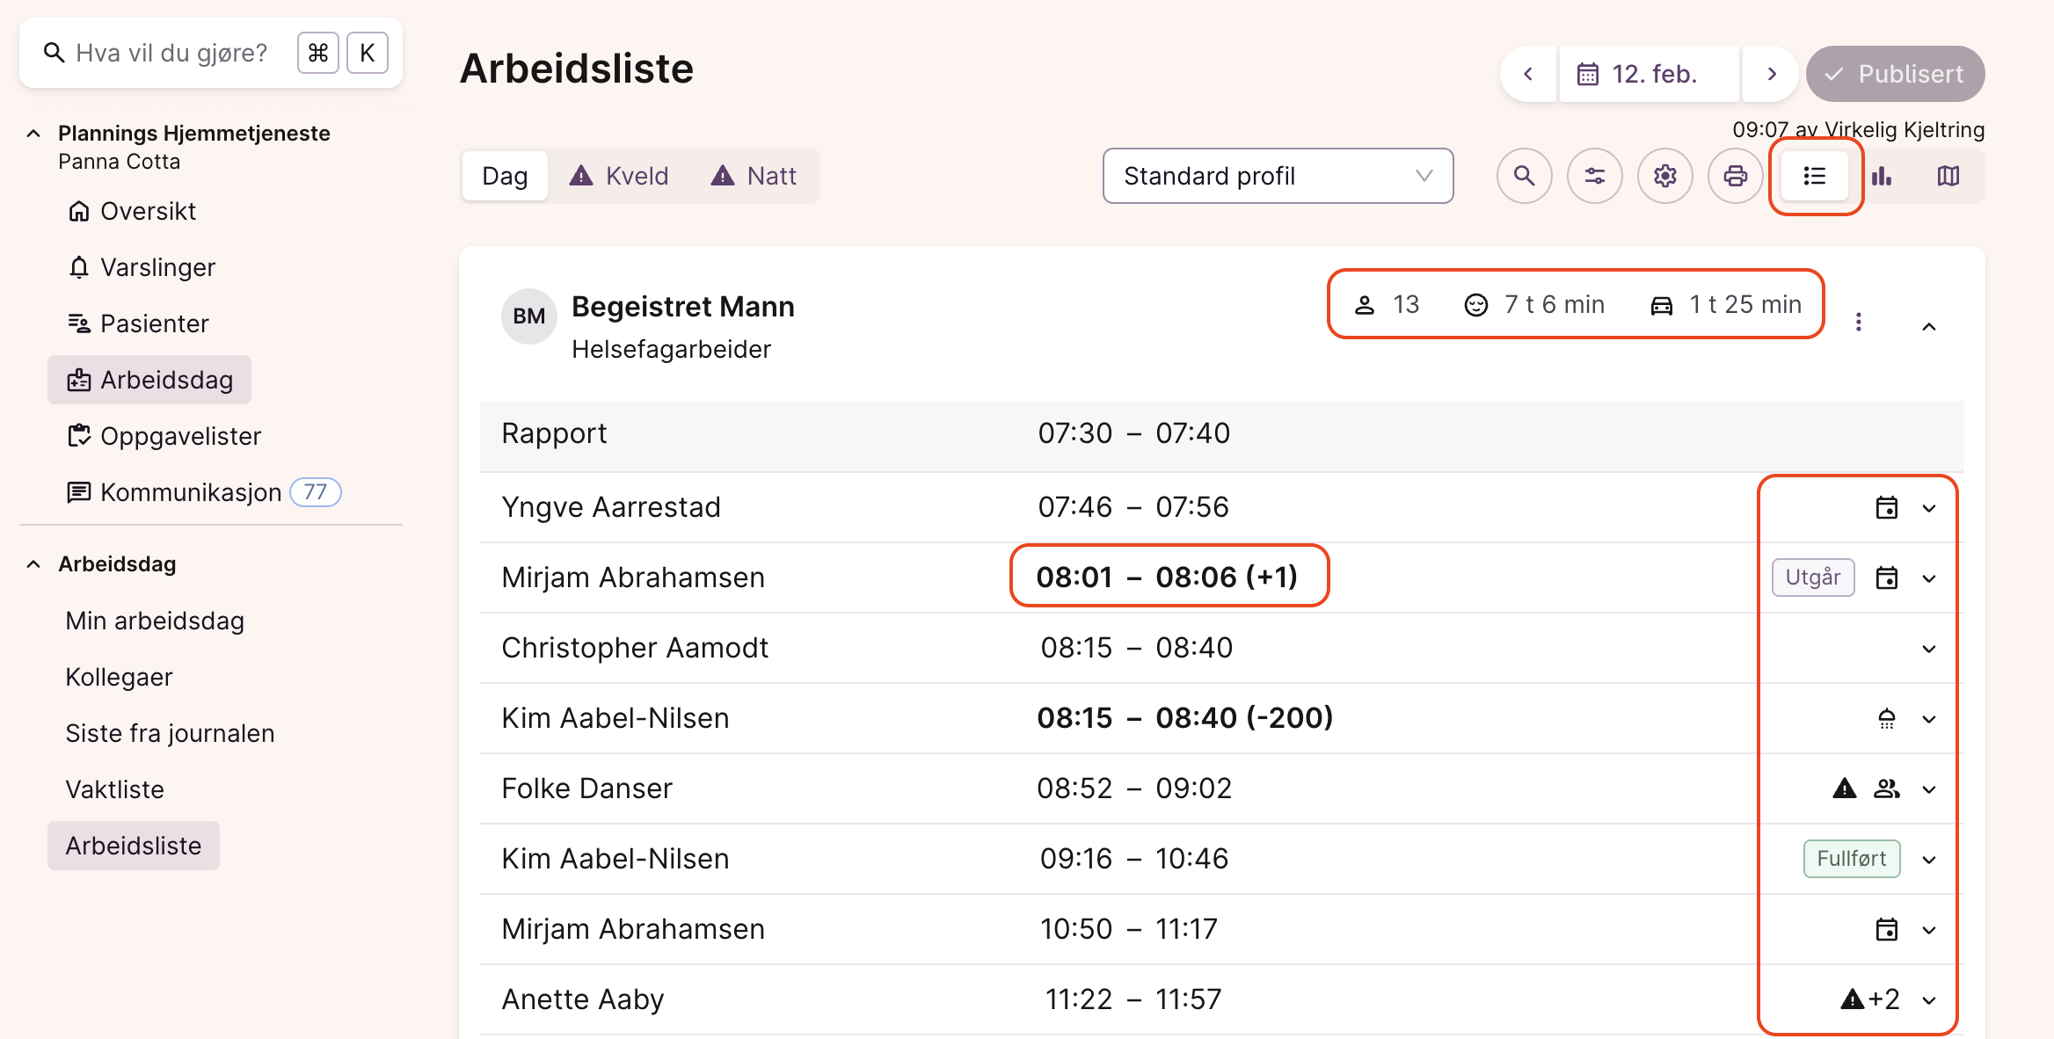Image resolution: width=2054 pixels, height=1039 pixels.
Task: Open the filter sliders button
Action: (1594, 176)
